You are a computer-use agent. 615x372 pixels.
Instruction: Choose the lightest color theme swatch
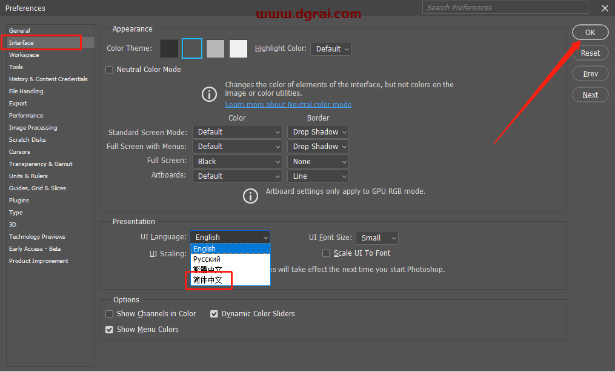pyautogui.click(x=239, y=48)
